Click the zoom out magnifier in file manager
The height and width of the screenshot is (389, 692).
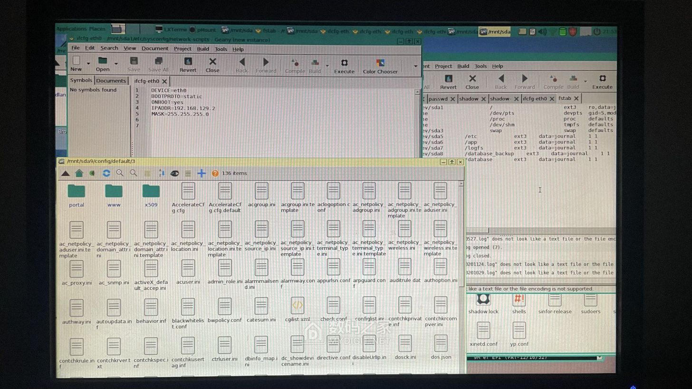point(134,173)
